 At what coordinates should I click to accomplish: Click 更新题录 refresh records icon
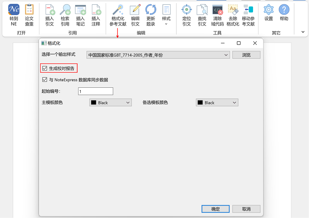[151, 15]
